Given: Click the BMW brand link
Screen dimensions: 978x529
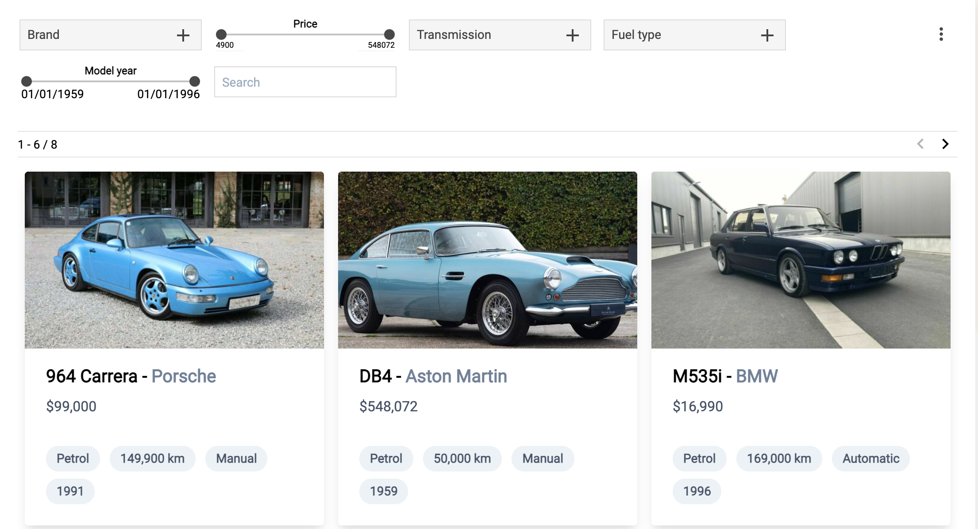Looking at the screenshot, I should tap(757, 376).
